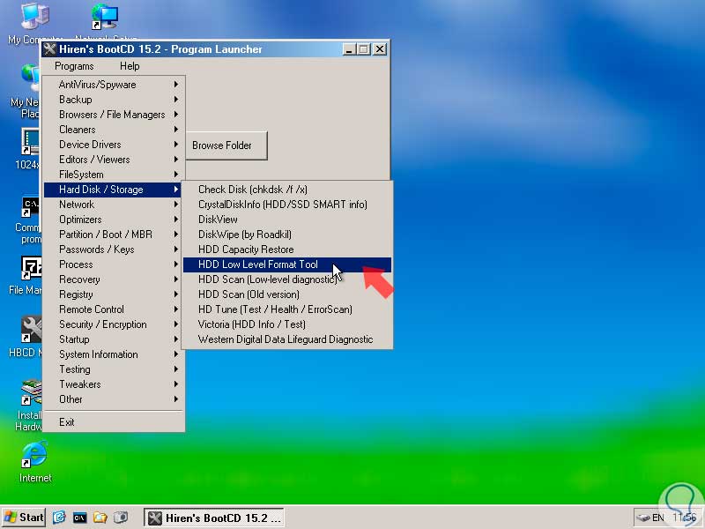Open the Security / Encryption menu item
The width and height of the screenshot is (705, 529).
[x=114, y=324]
